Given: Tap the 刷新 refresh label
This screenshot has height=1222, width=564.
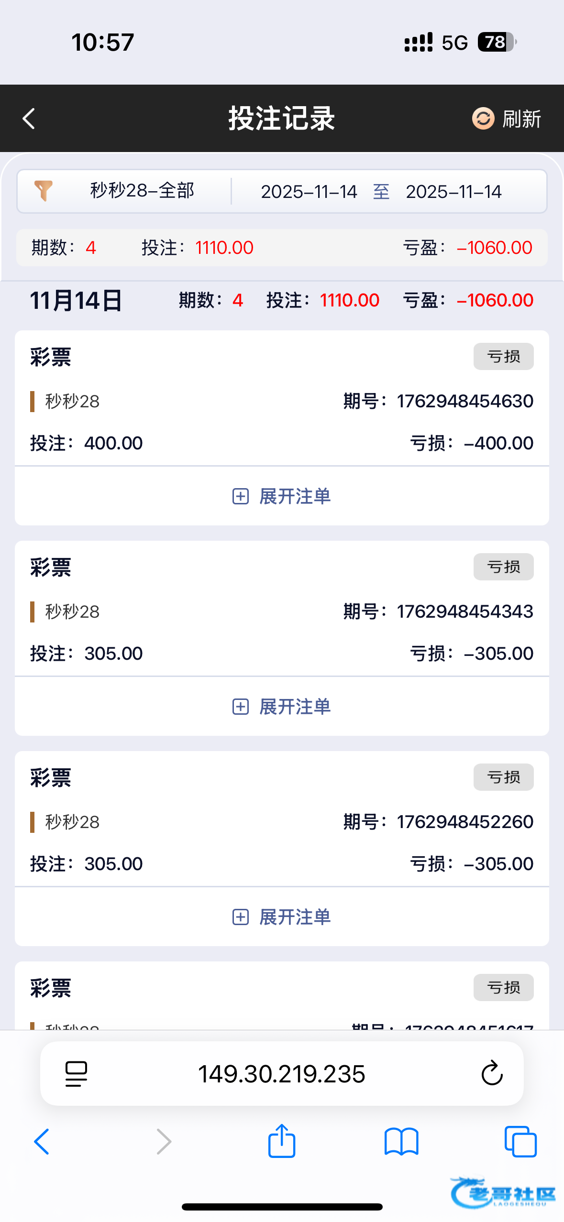Looking at the screenshot, I should [x=521, y=119].
